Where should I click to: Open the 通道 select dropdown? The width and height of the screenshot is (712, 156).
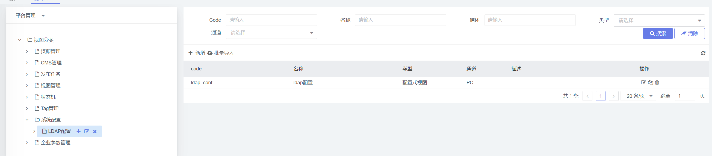click(x=271, y=33)
